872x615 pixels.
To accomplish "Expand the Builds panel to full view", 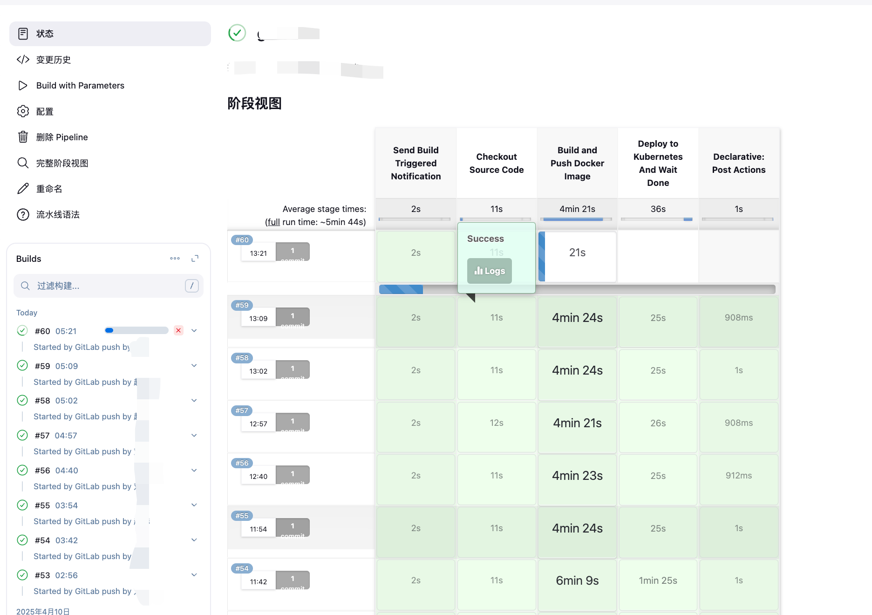I will click(195, 259).
